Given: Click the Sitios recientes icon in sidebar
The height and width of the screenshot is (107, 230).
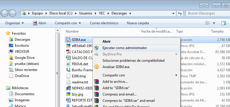Looking at the screenshot, I should 11,70.
